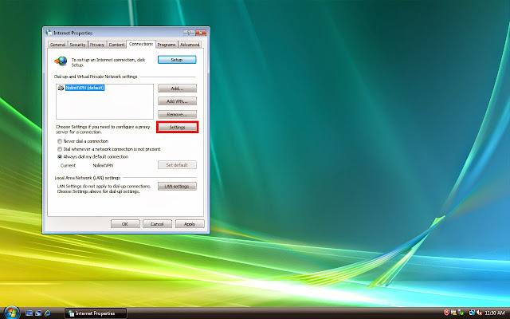Image resolution: width=510 pixels, height=319 pixels.
Task: Click the globe icon next to the Setup text
Action: [61, 61]
